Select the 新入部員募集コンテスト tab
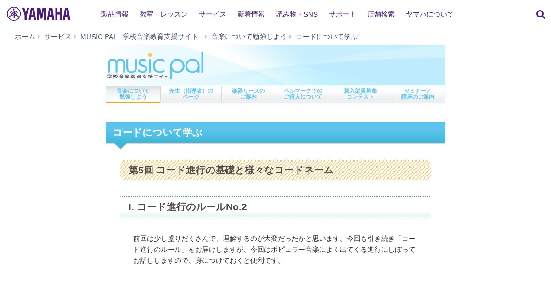This screenshot has width=551, height=289. pyautogui.click(x=360, y=94)
